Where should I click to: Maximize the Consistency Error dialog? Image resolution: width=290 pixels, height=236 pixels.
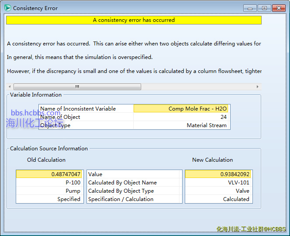click(x=264, y=8)
